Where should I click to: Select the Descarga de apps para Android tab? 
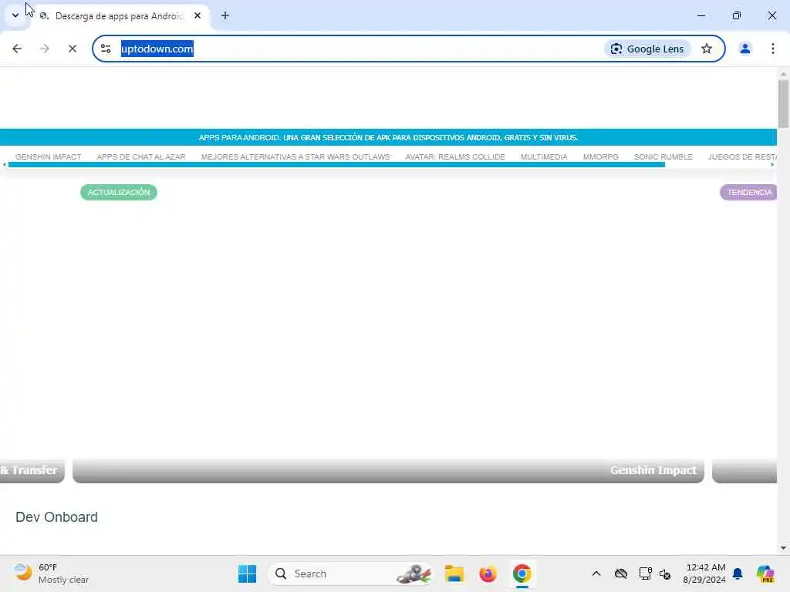click(x=120, y=16)
